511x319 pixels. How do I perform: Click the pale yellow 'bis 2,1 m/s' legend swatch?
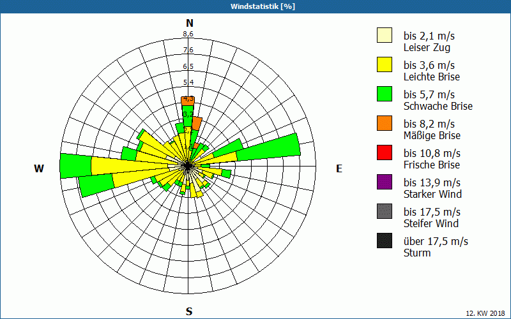point(385,35)
